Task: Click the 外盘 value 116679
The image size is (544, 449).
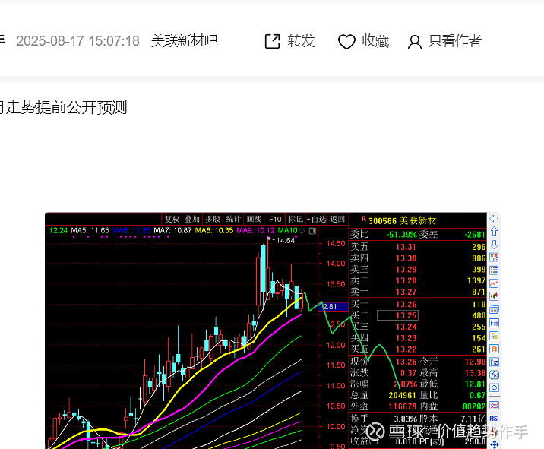Action: 402,406
